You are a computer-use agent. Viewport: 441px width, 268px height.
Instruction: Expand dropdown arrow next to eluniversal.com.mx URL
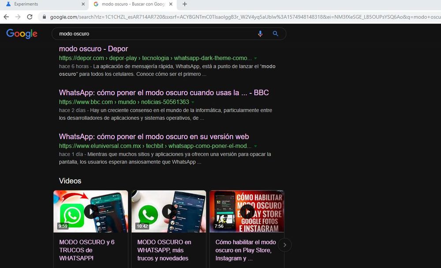255,146
